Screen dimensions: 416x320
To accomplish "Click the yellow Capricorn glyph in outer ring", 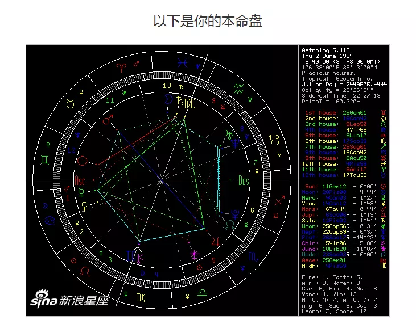I will coord(274,139).
